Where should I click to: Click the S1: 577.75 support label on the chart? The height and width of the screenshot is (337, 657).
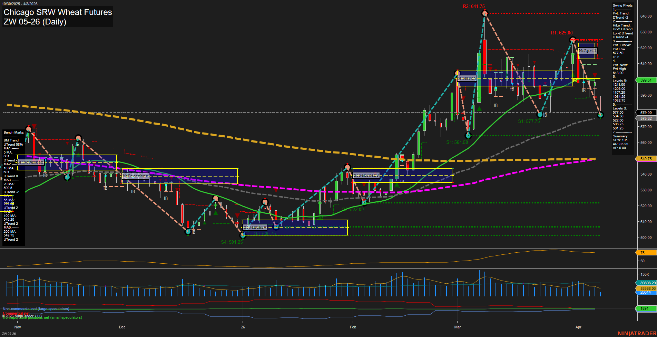pyautogui.click(x=530, y=121)
